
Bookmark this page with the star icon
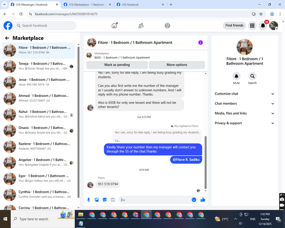261,14
